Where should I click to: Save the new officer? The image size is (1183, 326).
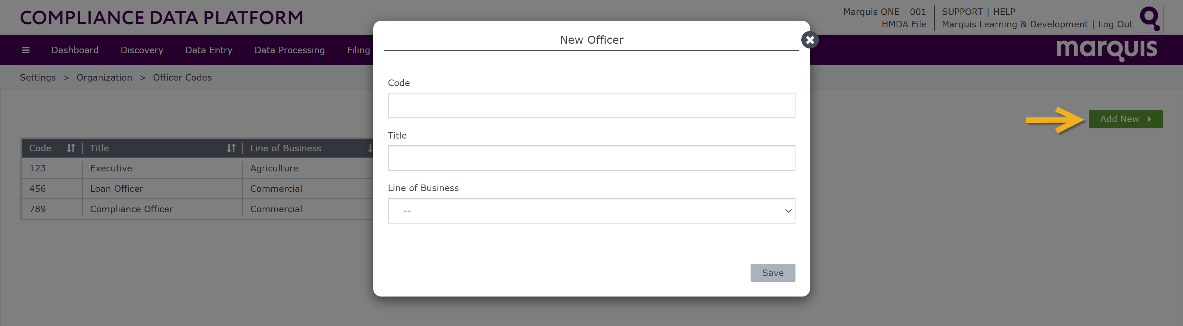772,273
